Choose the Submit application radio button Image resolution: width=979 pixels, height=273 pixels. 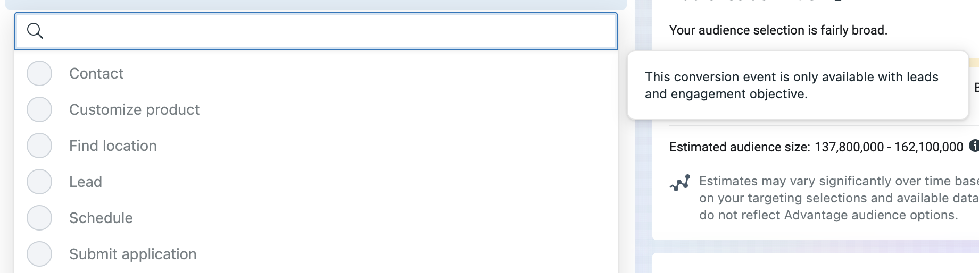[39, 254]
